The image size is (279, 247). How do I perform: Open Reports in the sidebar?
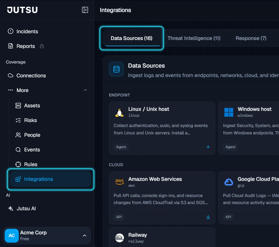tap(26, 46)
